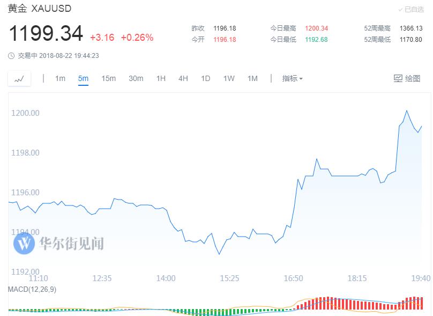The width and height of the screenshot is (433, 316).
Task: Select the 1m timeframe tab
Action: [60, 78]
